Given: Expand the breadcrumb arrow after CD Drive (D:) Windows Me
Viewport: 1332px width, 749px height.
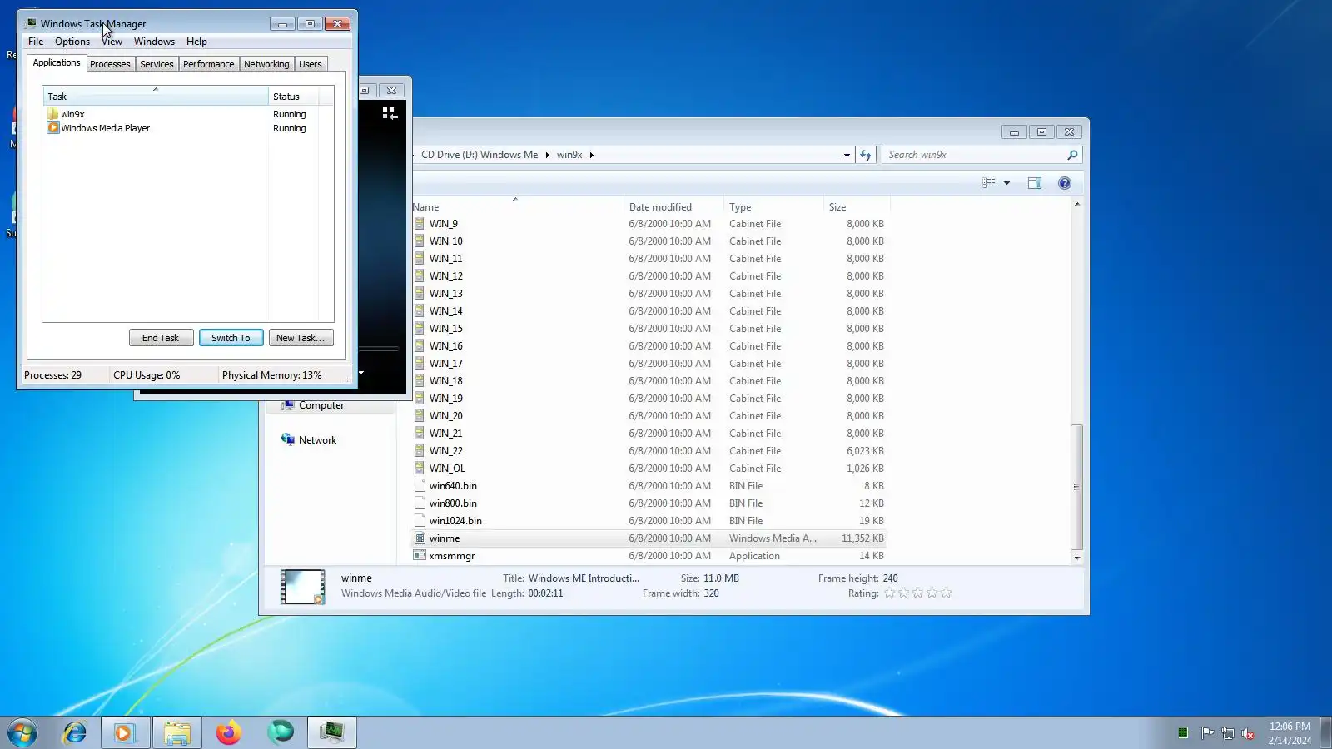Looking at the screenshot, I should coord(548,155).
